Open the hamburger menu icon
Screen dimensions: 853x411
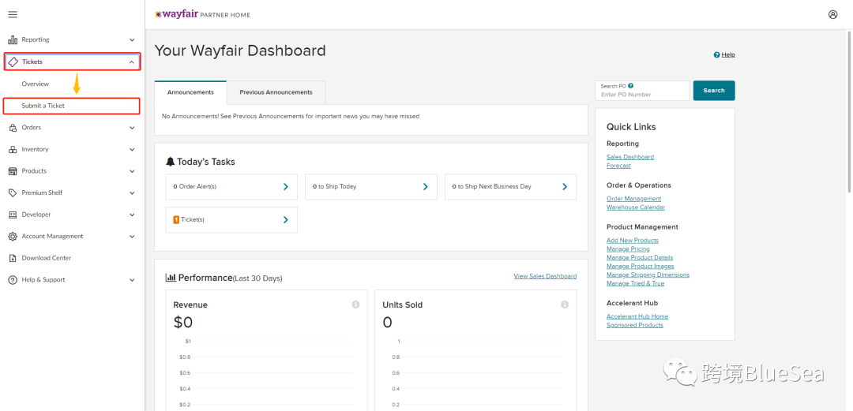pyautogui.click(x=13, y=14)
